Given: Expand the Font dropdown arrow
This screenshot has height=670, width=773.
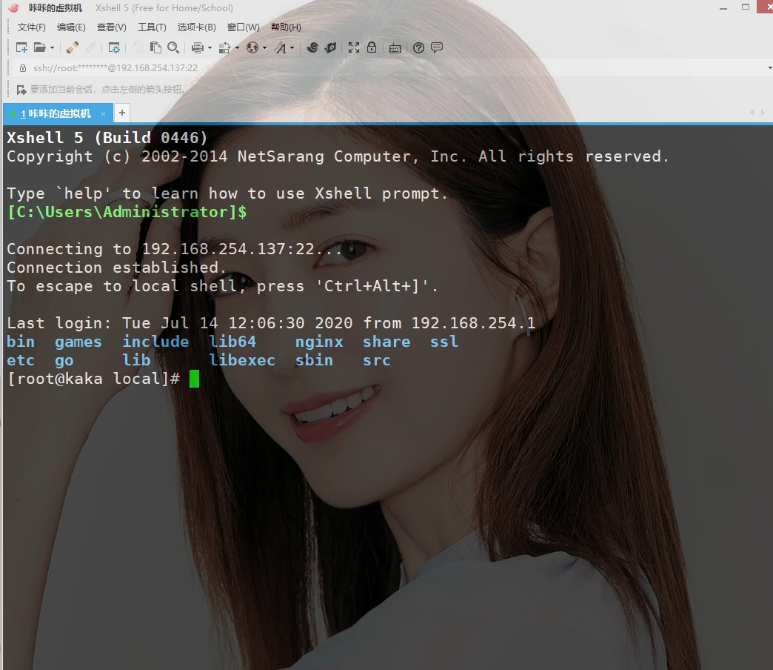Looking at the screenshot, I should [292, 48].
